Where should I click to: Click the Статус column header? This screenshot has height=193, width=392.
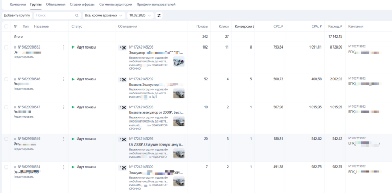77,26
